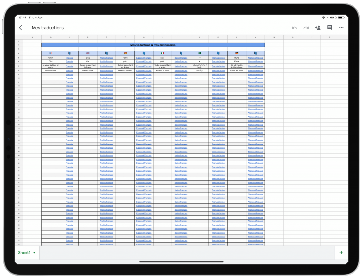Expand the Sheet1 dropdown arrow
Image resolution: width=363 pixels, height=279 pixels.
click(34, 253)
